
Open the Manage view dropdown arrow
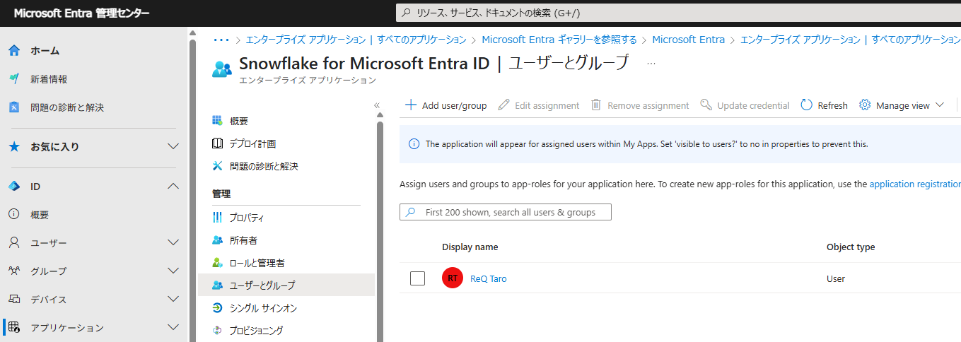click(940, 105)
